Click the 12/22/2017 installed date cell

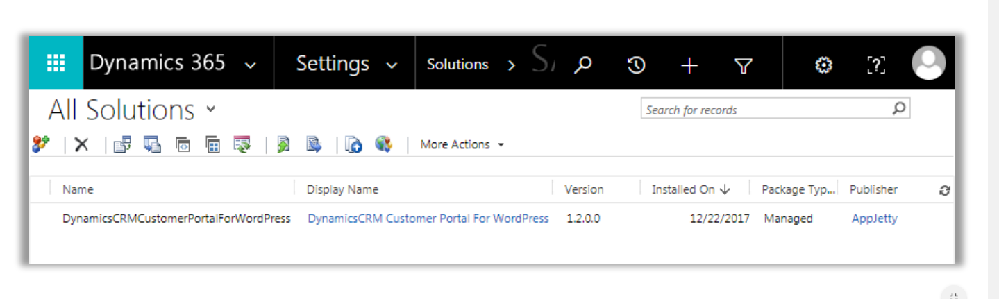(720, 219)
